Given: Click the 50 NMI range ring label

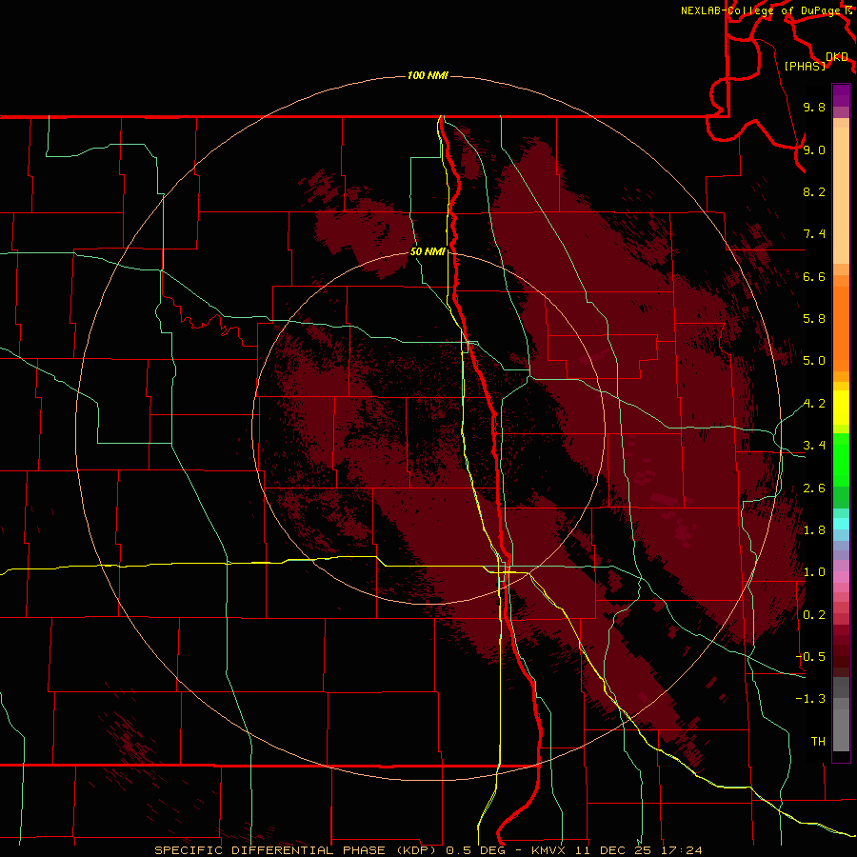Looking at the screenshot, I should (x=428, y=251).
